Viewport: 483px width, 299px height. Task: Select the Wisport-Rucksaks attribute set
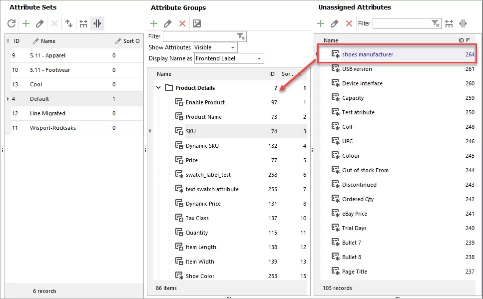(x=77, y=128)
